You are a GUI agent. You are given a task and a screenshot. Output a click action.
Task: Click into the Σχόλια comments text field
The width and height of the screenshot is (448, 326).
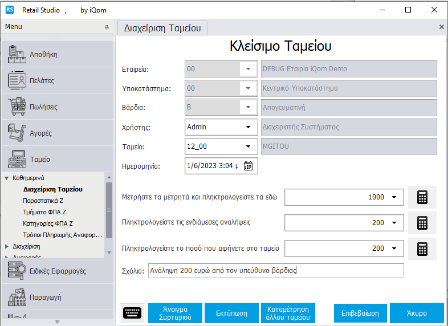(x=275, y=271)
